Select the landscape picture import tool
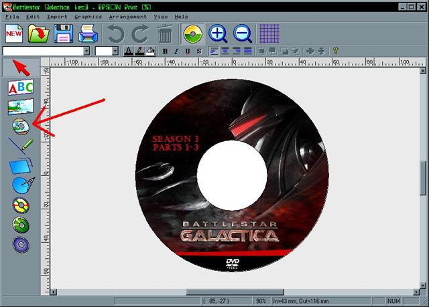This screenshot has width=429, height=307. pos(21,107)
